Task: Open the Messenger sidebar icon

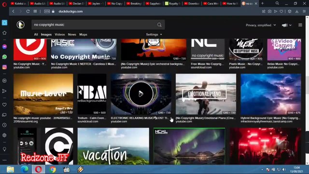Action: pos(4,46)
